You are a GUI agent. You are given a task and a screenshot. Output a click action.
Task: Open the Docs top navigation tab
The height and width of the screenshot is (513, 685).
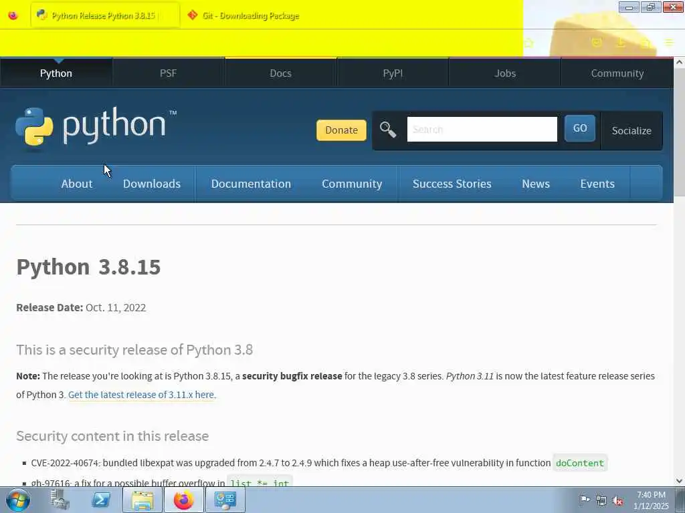(x=280, y=73)
